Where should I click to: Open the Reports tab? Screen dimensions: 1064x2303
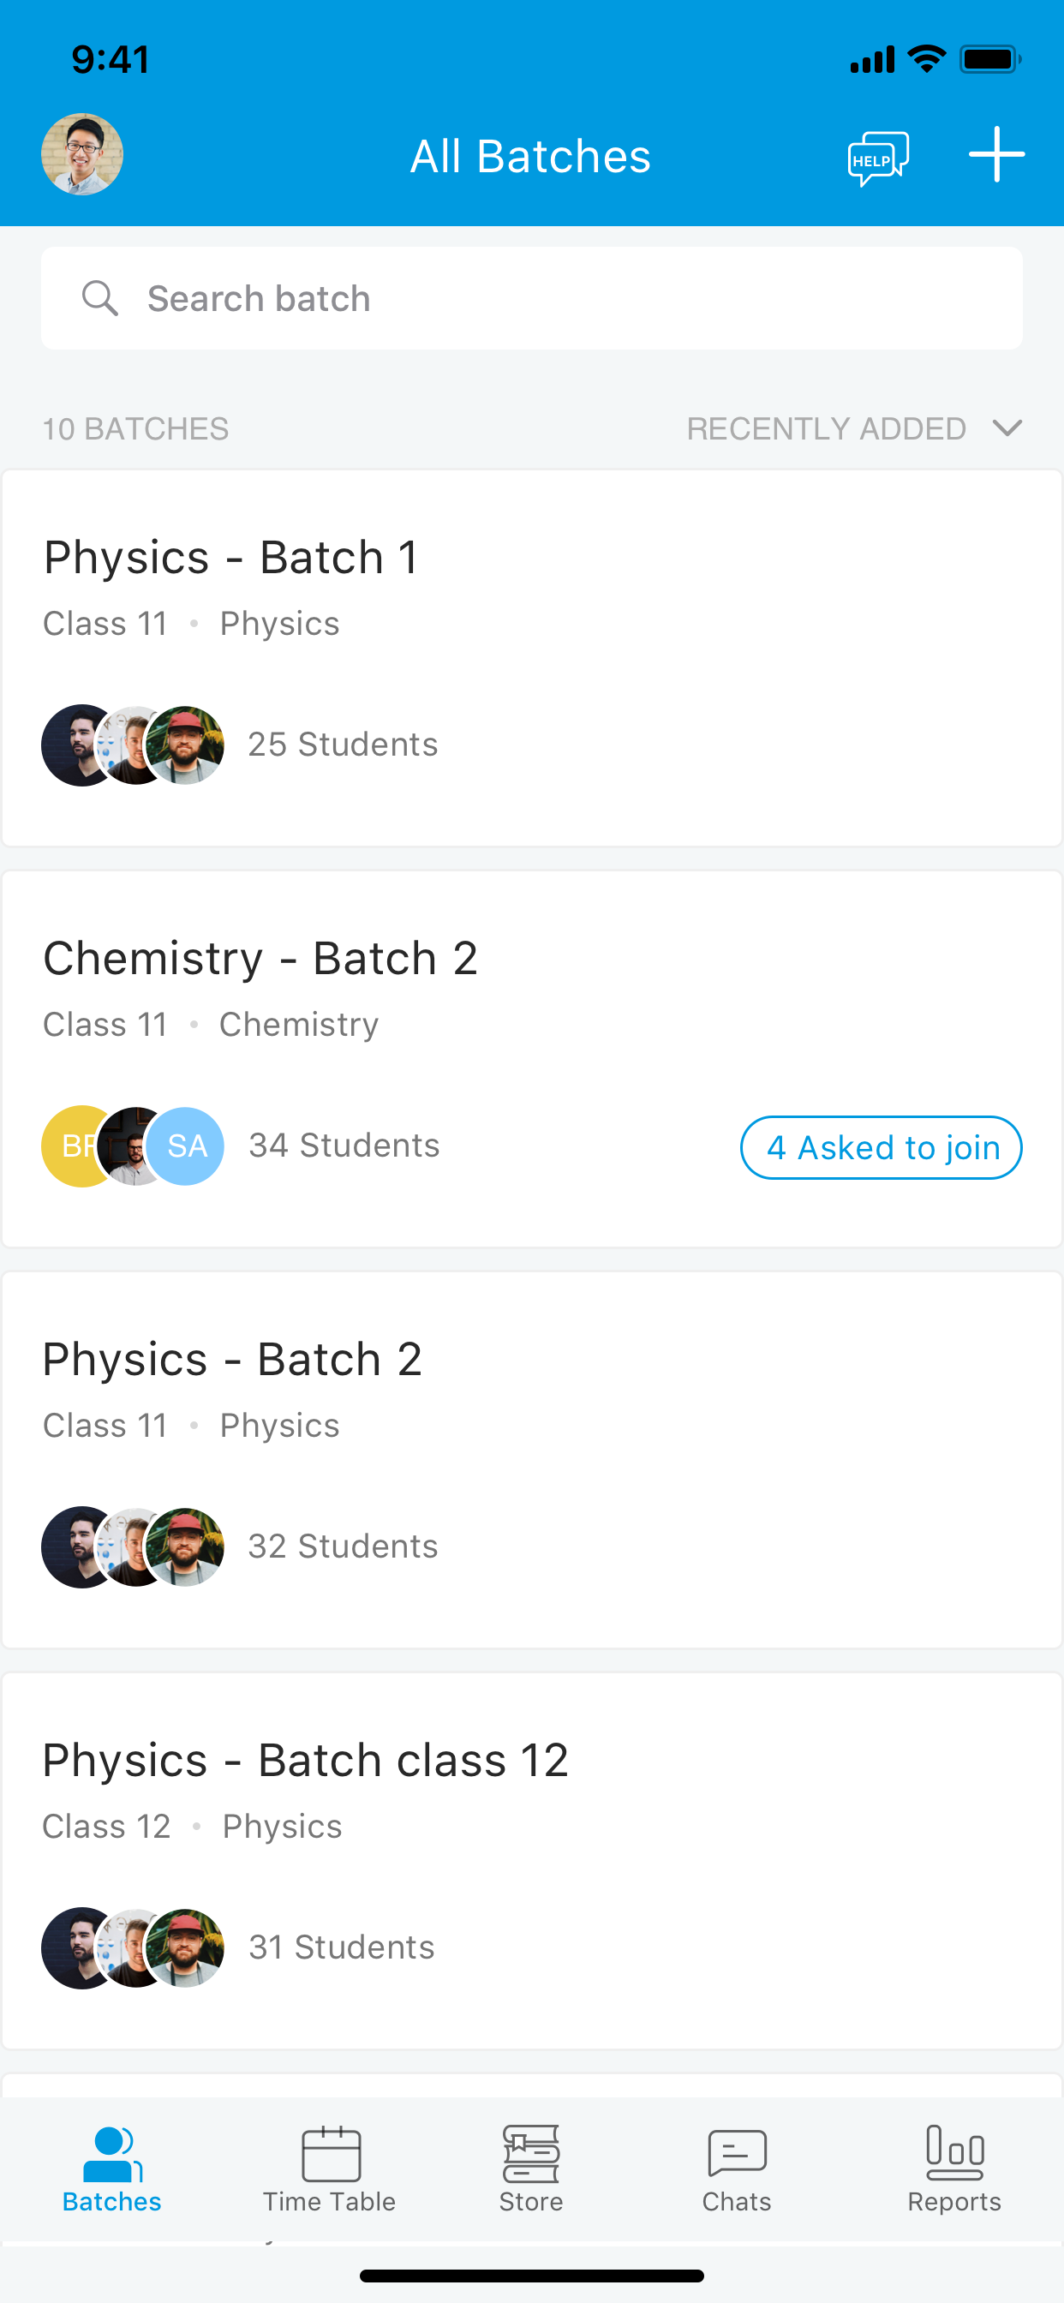[954, 2170]
